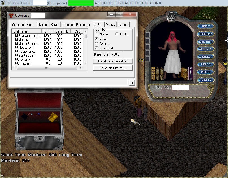228x178 pixels.
Task: Go to the Macros tab
Action: pyautogui.click(x=68, y=24)
